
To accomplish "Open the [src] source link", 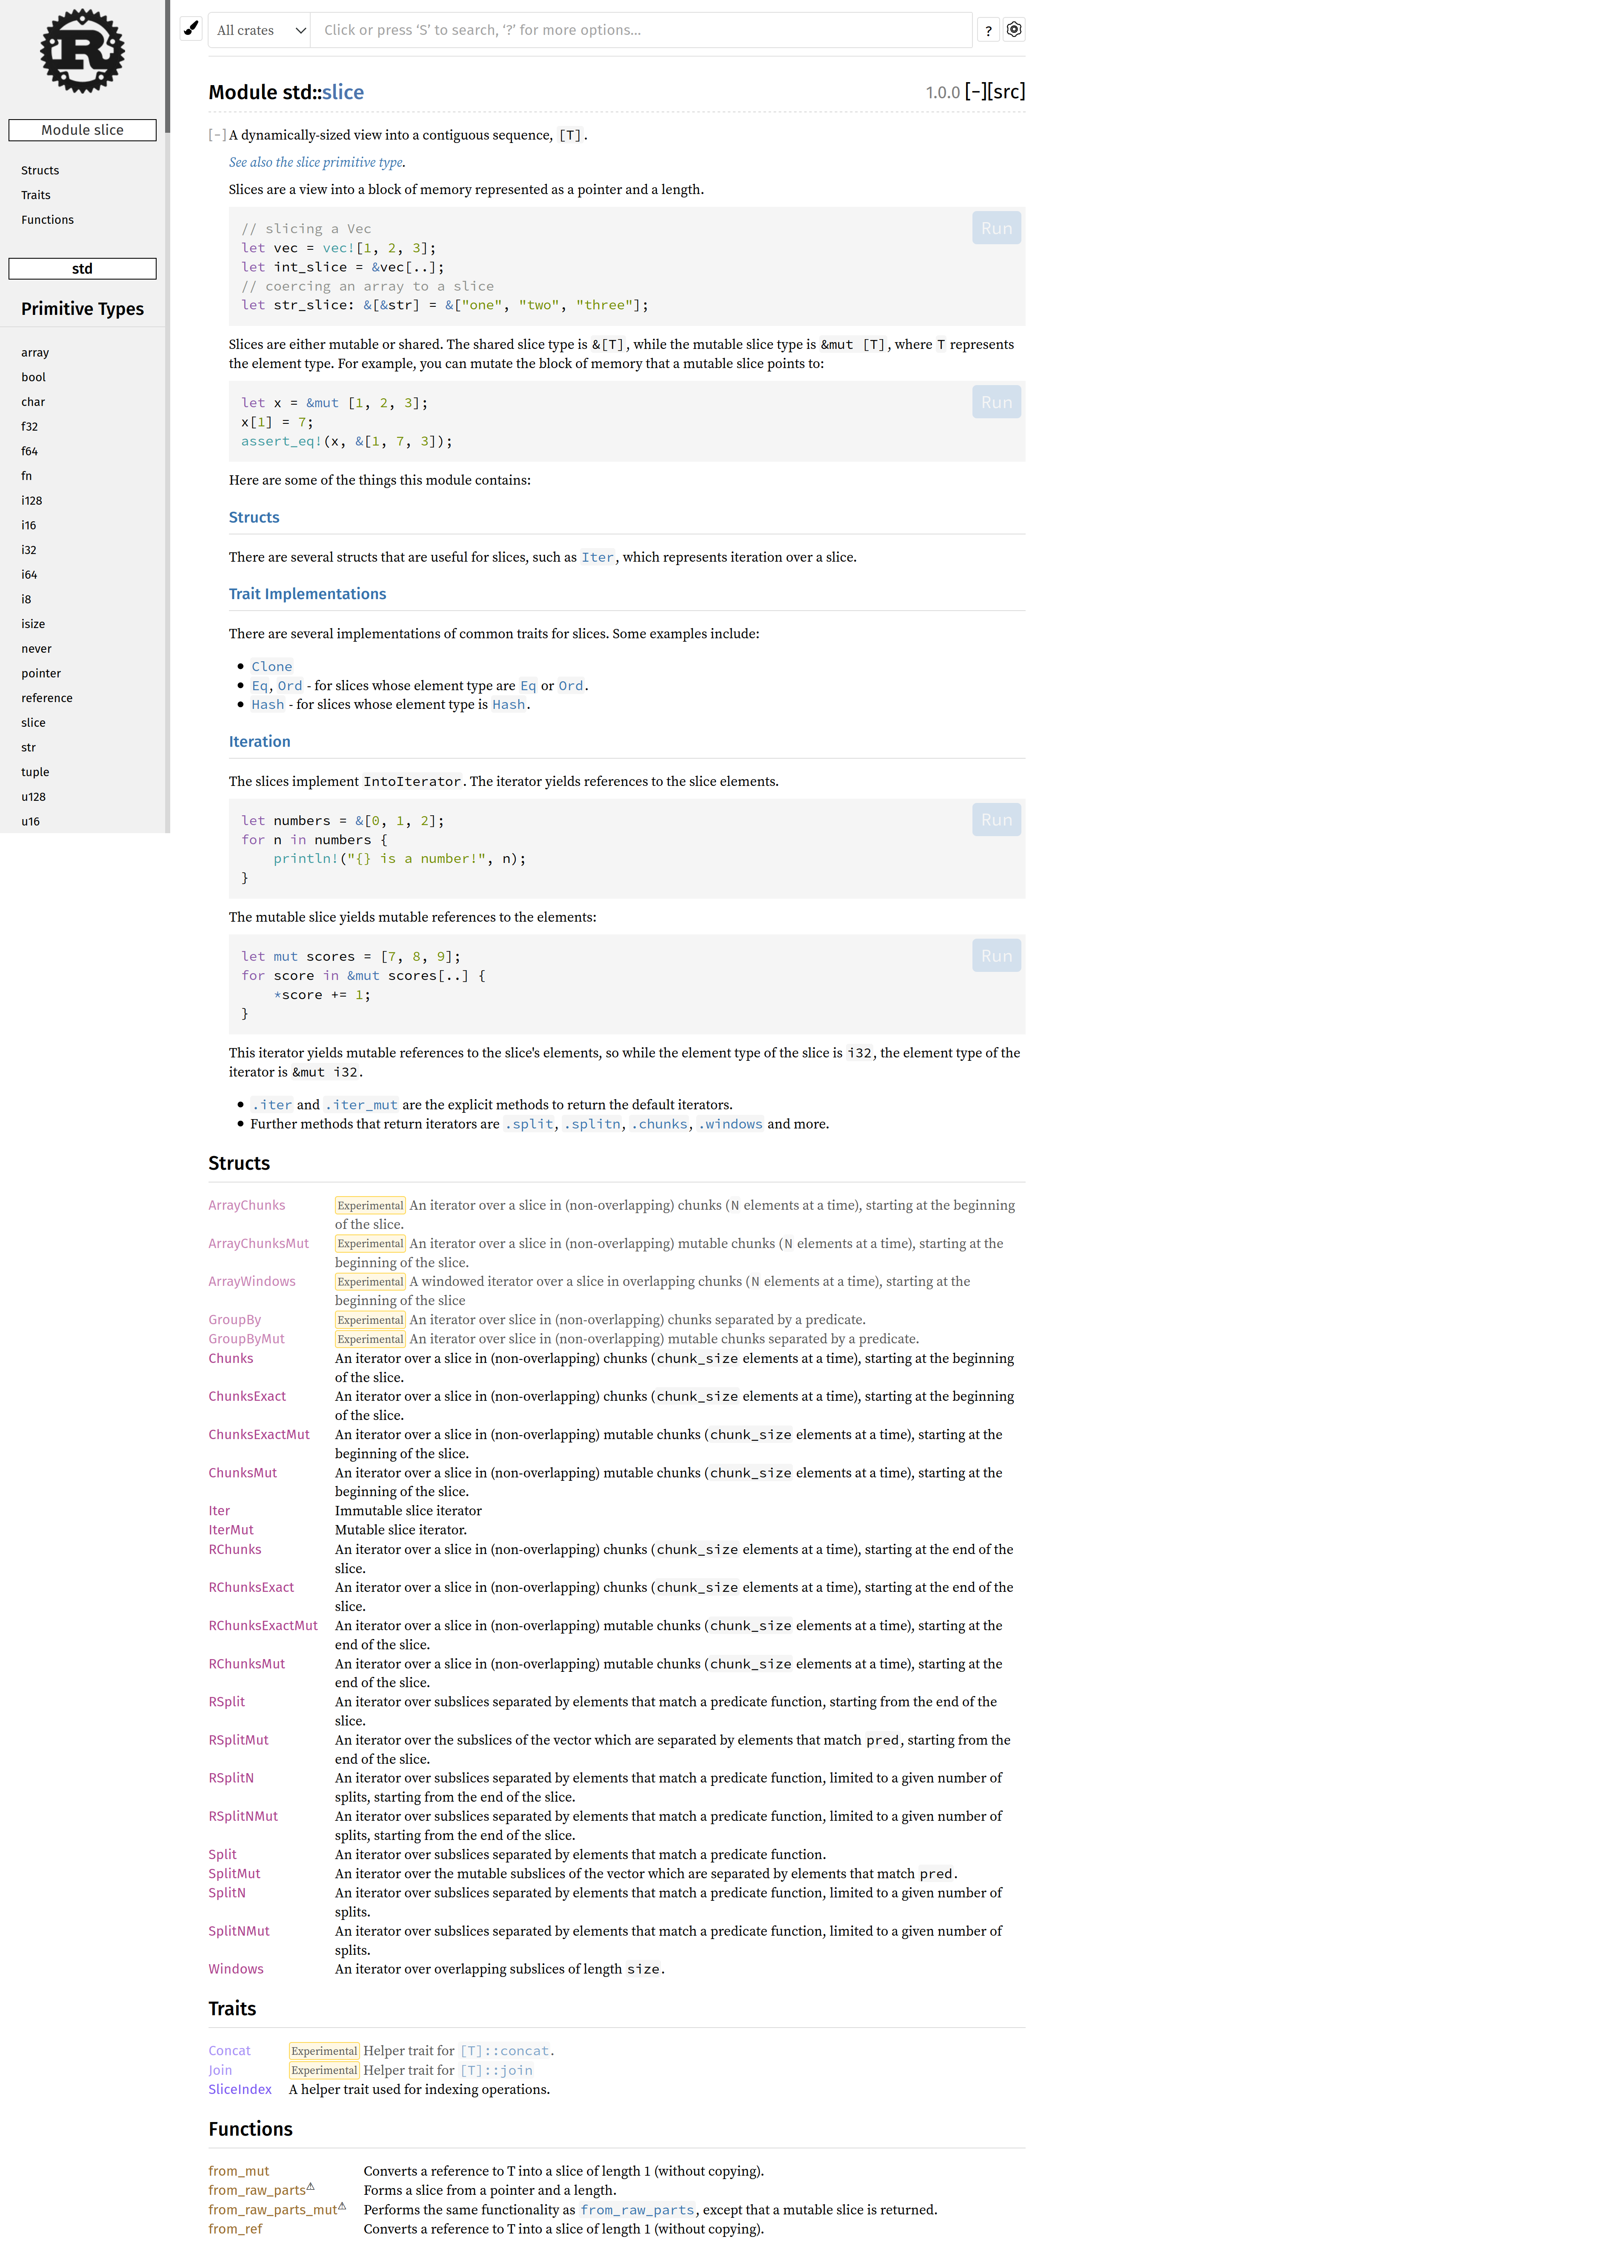I will pos(1007,92).
